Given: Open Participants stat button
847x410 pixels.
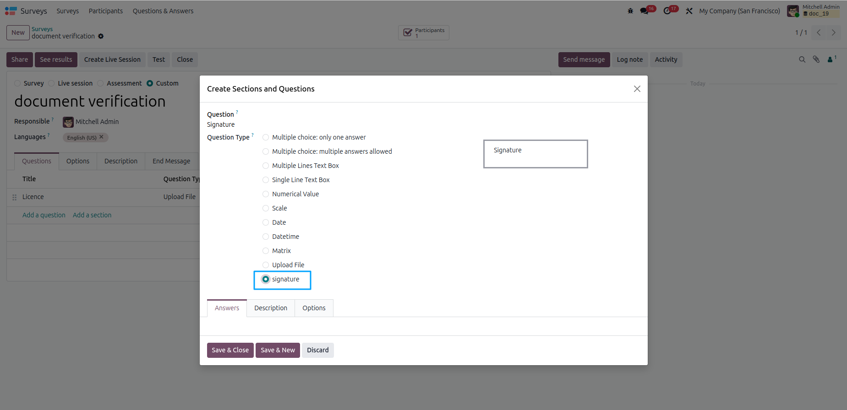Looking at the screenshot, I should [x=424, y=32].
